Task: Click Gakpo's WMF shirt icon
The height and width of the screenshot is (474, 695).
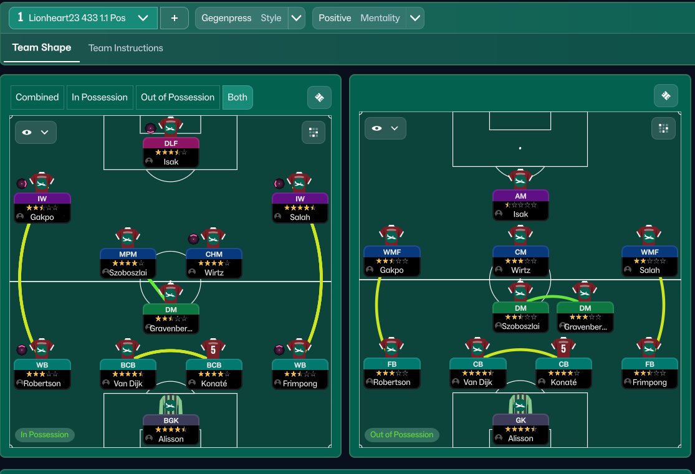Action: pyautogui.click(x=391, y=235)
